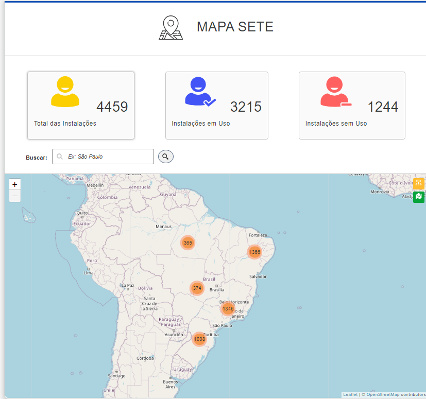The height and width of the screenshot is (399, 426).
Task: Zoom in the map with plus button
Action: pos(15,184)
